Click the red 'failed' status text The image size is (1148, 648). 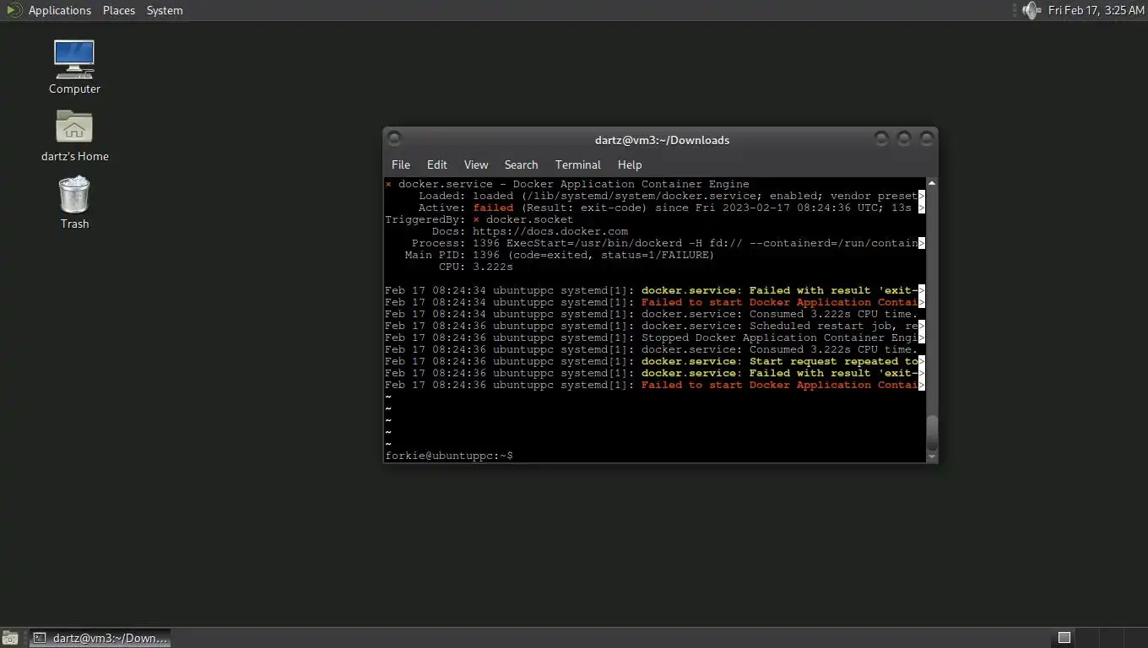click(493, 208)
